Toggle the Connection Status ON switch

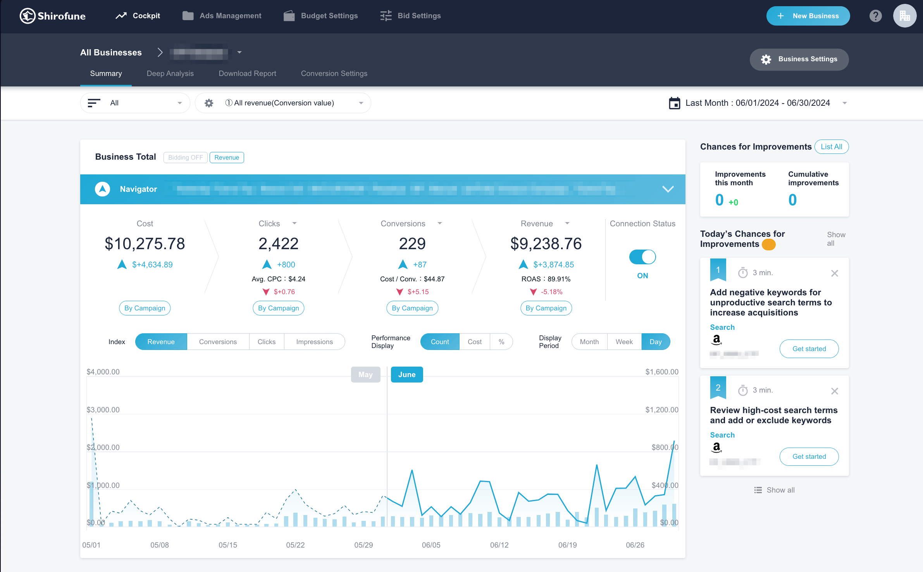[642, 256]
